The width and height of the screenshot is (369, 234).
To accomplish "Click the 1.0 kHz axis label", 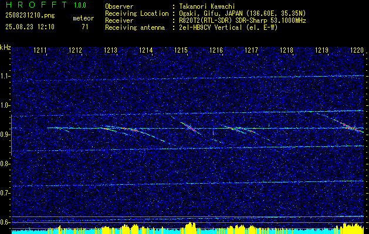I will (x=5, y=105).
